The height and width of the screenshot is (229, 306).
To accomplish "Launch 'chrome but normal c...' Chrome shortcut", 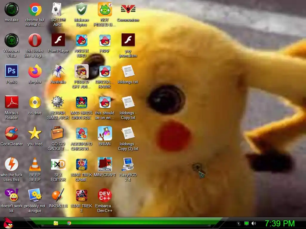I will 35,9.
